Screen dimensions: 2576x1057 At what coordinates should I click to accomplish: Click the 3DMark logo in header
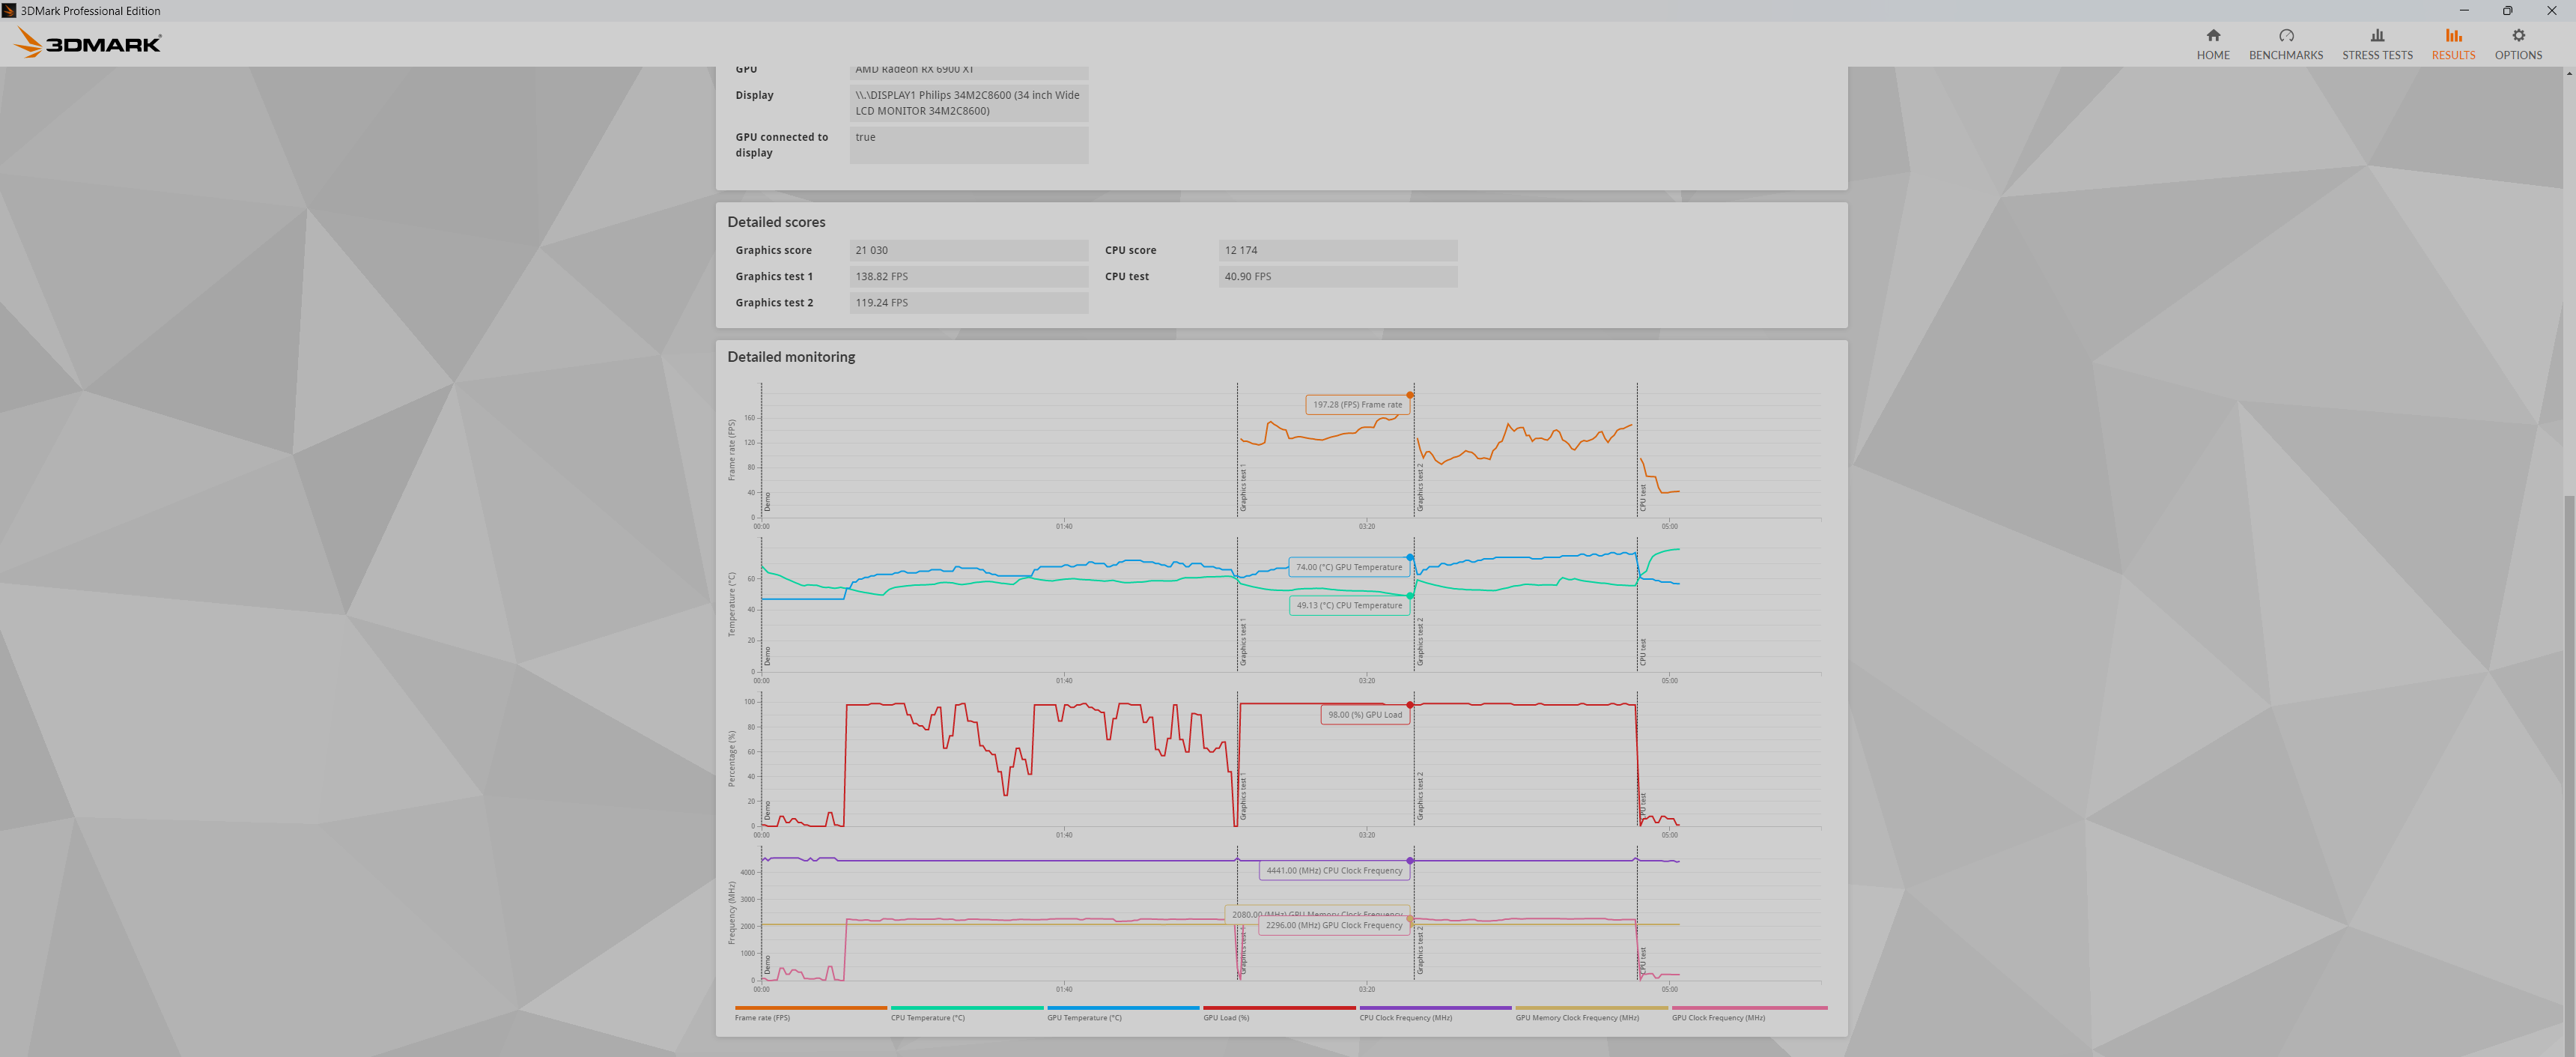point(88,43)
